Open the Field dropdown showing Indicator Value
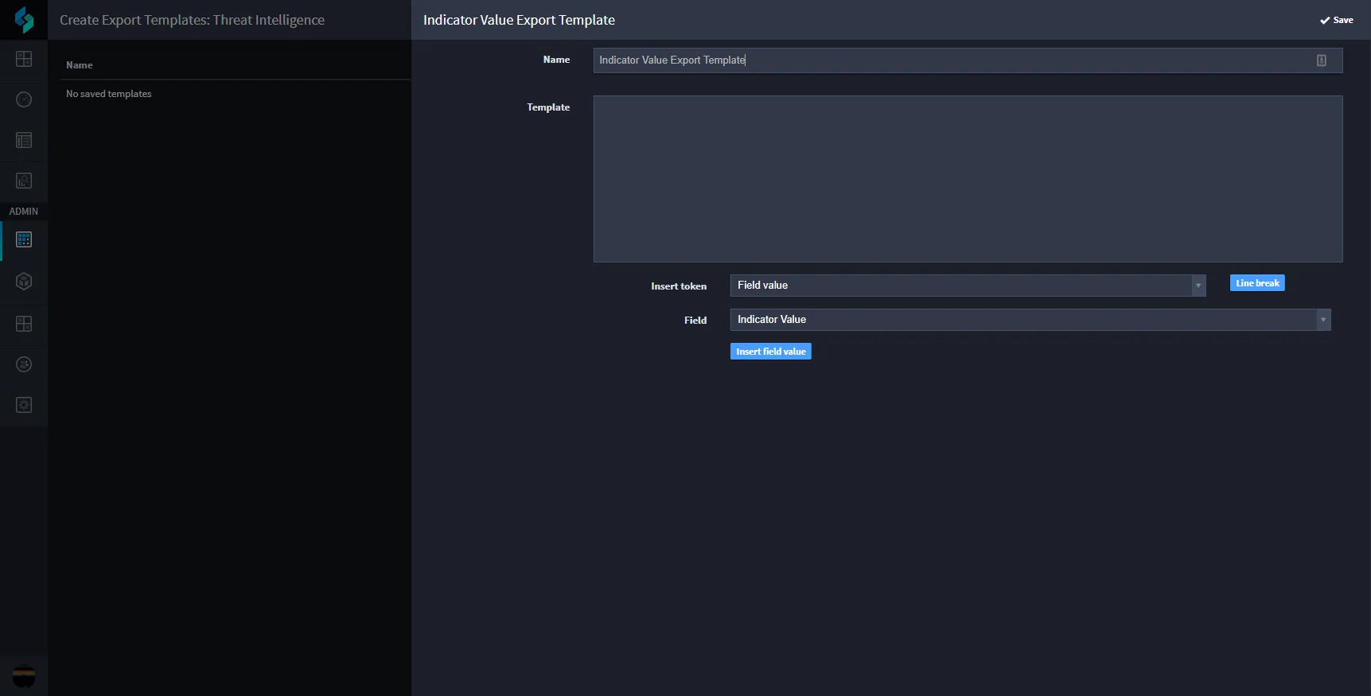Viewport: 1371px width, 696px height. pos(1030,320)
